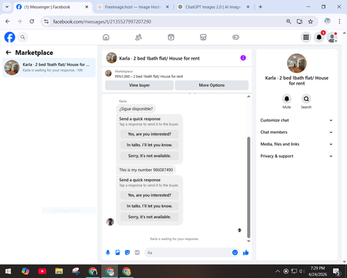Open the Windows Start button
Screen dimensions: 347x278
coord(8,271)
